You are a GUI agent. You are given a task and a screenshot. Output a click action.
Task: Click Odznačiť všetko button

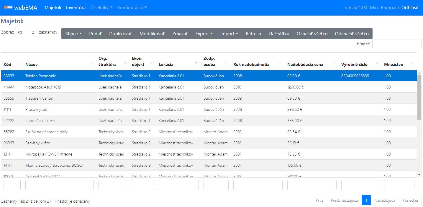click(x=352, y=34)
